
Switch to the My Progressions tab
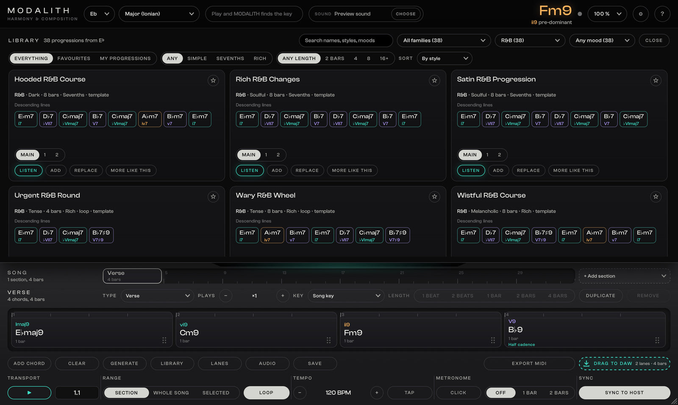[125, 58]
